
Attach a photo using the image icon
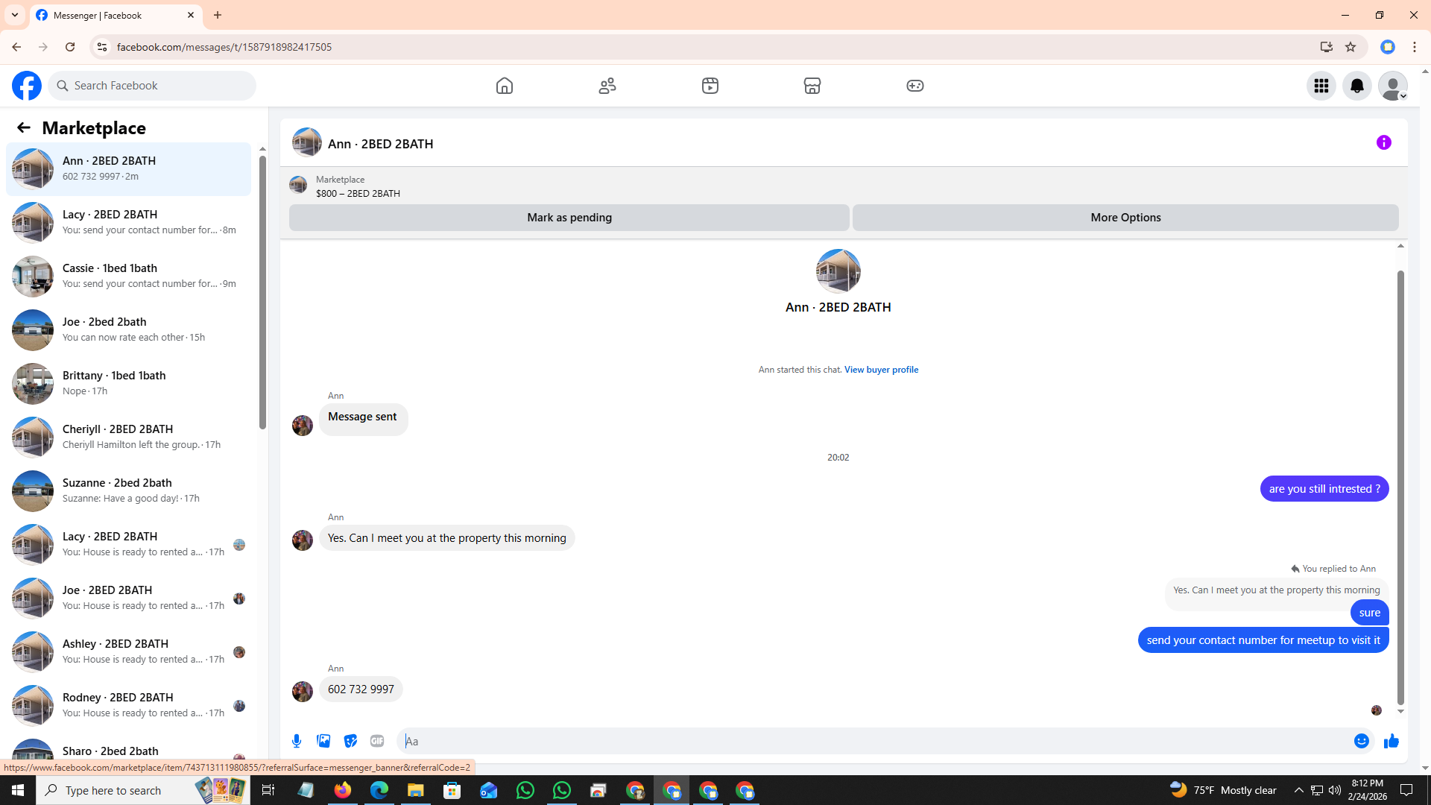(323, 741)
